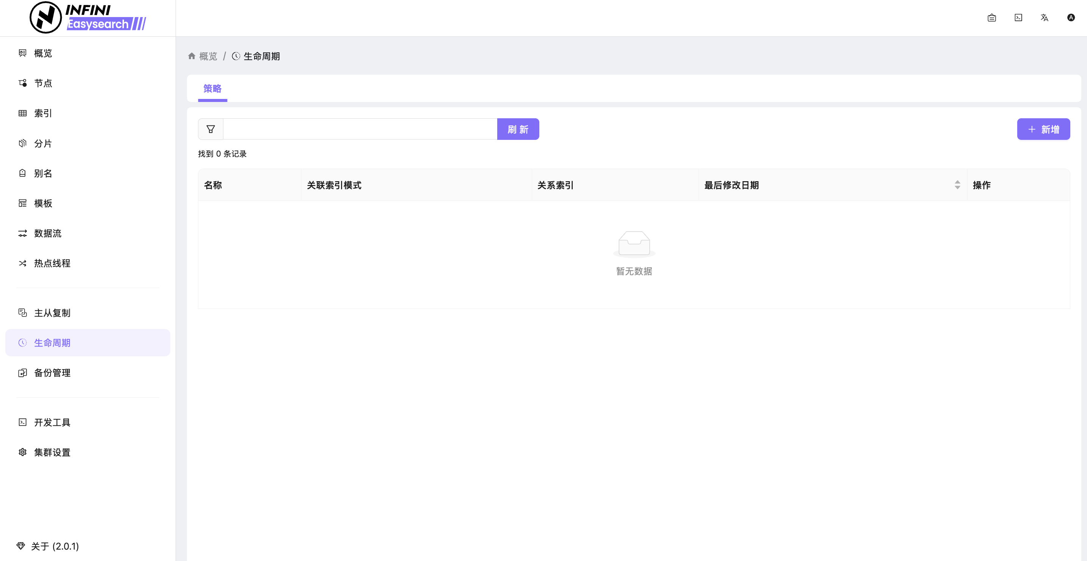Open the terminal console icon in header

click(x=1018, y=18)
